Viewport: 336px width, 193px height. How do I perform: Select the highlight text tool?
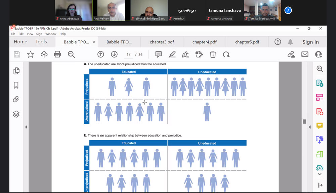[172, 54]
